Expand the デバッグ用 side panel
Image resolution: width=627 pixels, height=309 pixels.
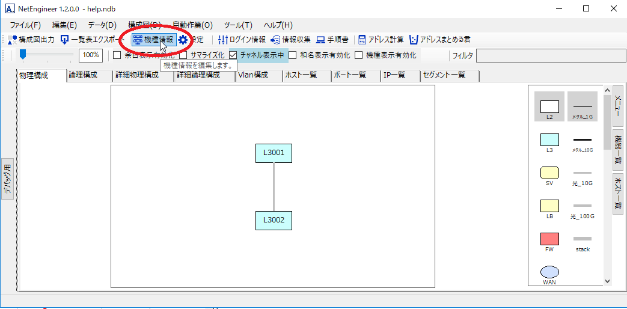pos(7,177)
